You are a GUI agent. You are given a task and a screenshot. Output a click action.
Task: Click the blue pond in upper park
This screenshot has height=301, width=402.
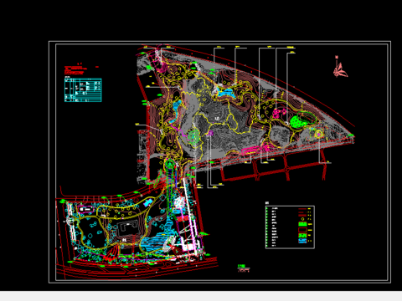[227, 93]
